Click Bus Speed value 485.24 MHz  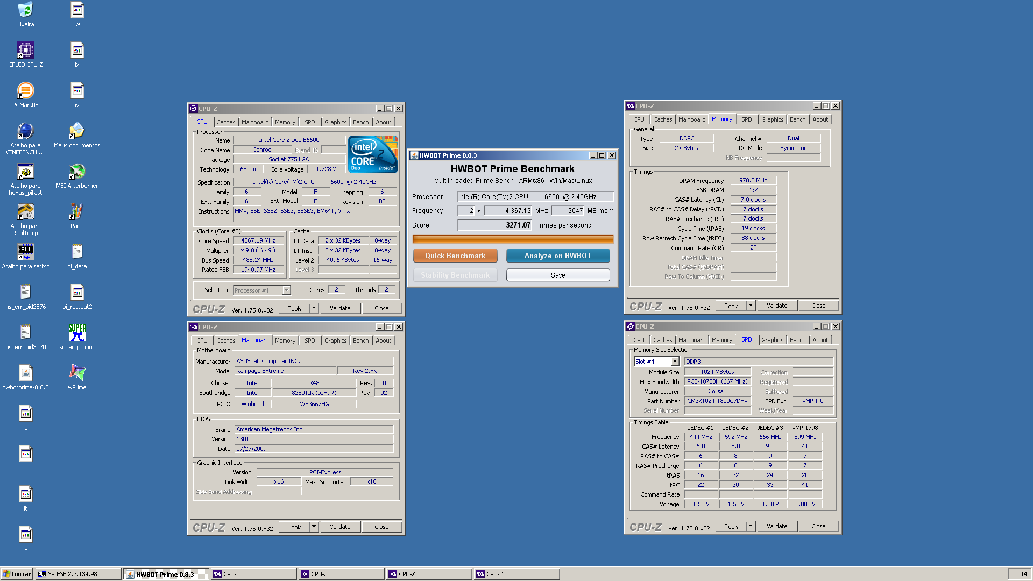pyautogui.click(x=258, y=260)
